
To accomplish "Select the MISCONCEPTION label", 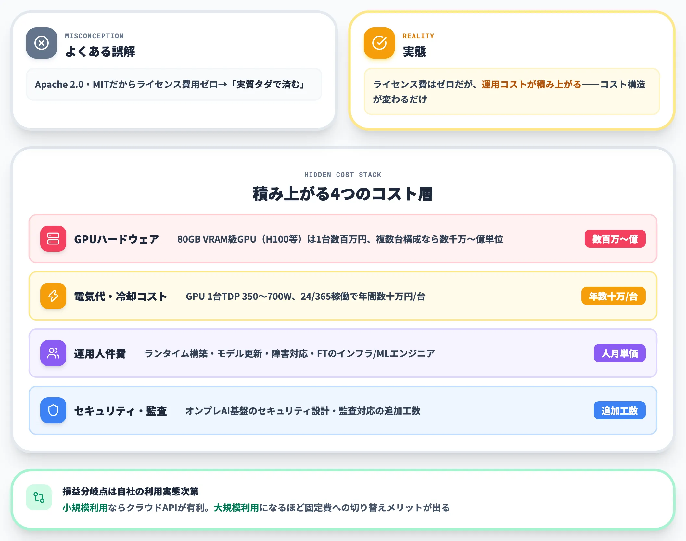I will tap(94, 36).
